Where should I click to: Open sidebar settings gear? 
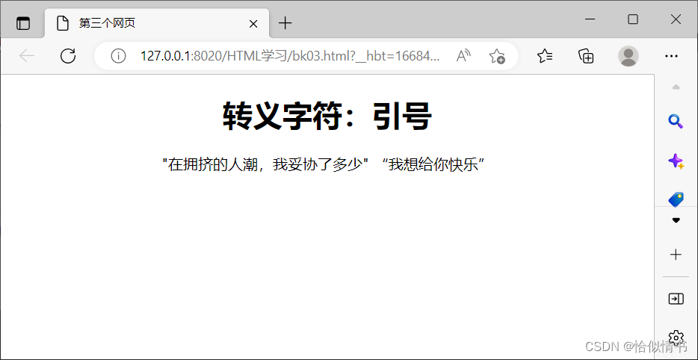[676, 338]
